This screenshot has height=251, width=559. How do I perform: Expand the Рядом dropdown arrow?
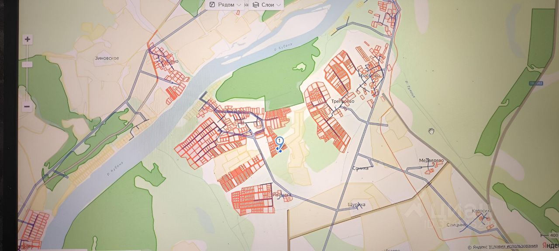239,5
